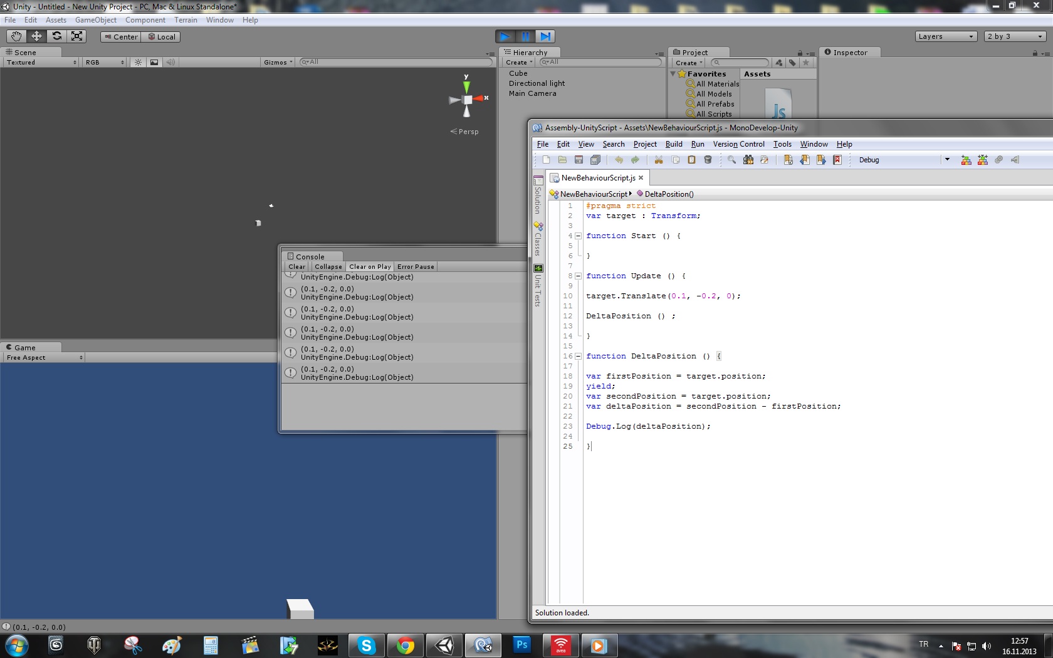
Task: Click the Clear button in Console
Action: pyautogui.click(x=296, y=267)
